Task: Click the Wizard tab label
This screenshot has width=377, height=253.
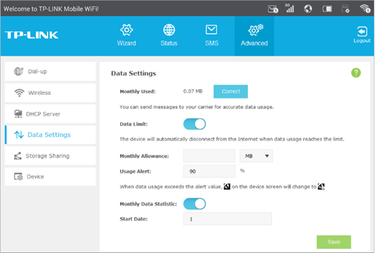Action: tap(127, 43)
